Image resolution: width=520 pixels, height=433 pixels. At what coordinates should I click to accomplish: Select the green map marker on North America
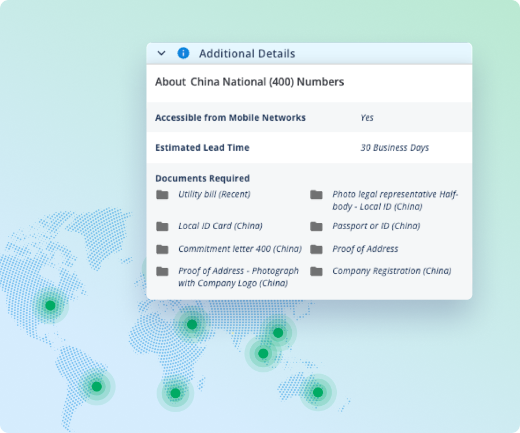click(x=50, y=305)
